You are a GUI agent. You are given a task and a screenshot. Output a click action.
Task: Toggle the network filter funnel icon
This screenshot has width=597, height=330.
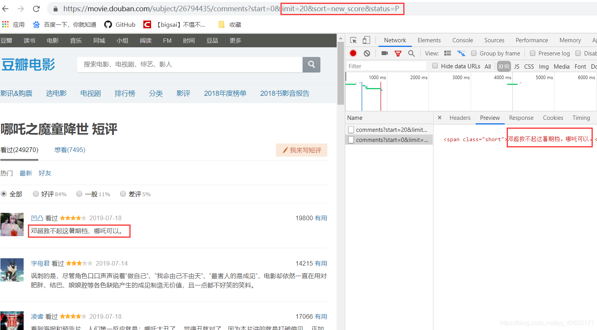[x=398, y=54]
